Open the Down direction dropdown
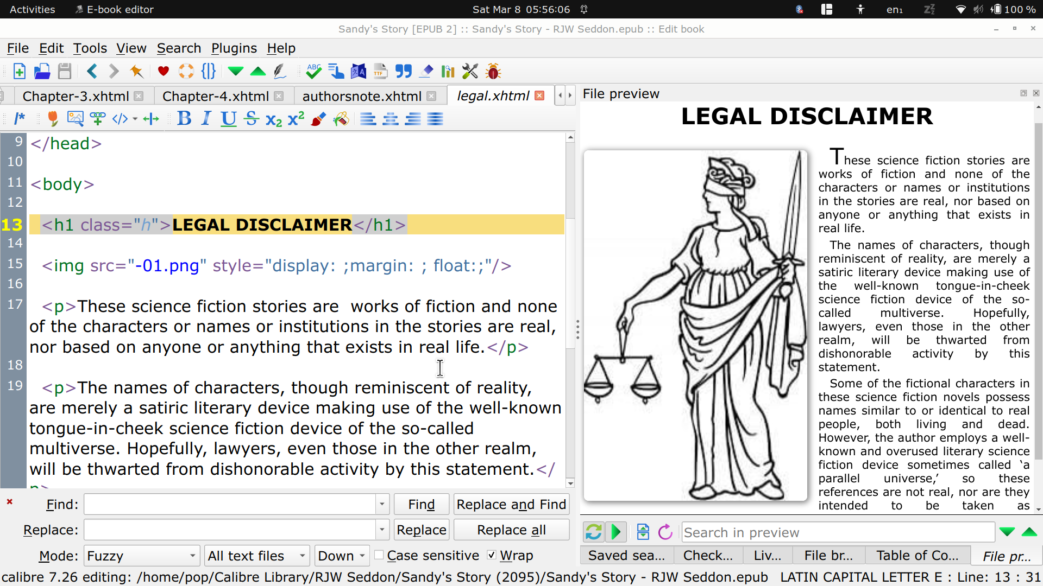The width and height of the screenshot is (1043, 586). tap(342, 556)
